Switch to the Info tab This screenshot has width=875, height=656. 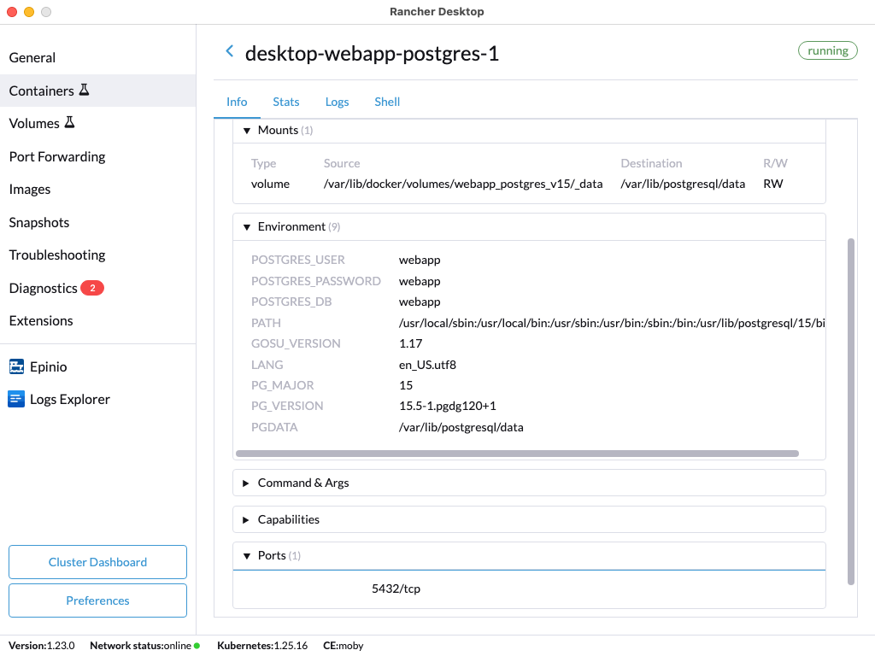(237, 102)
